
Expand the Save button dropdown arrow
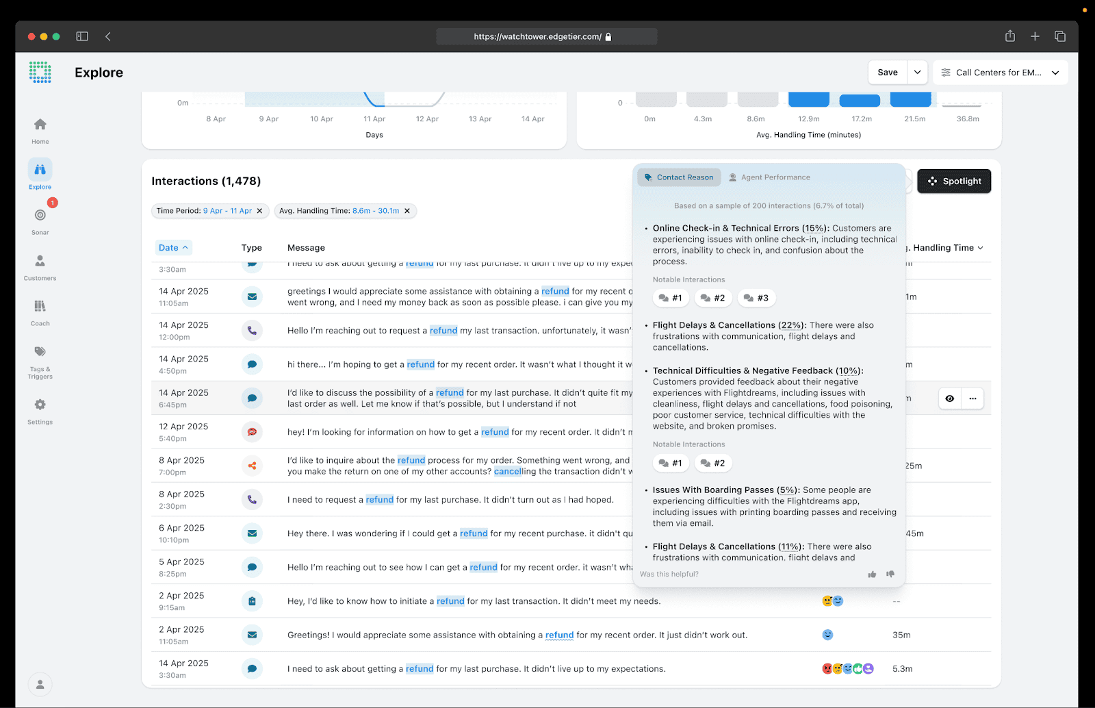click(917, 73)
